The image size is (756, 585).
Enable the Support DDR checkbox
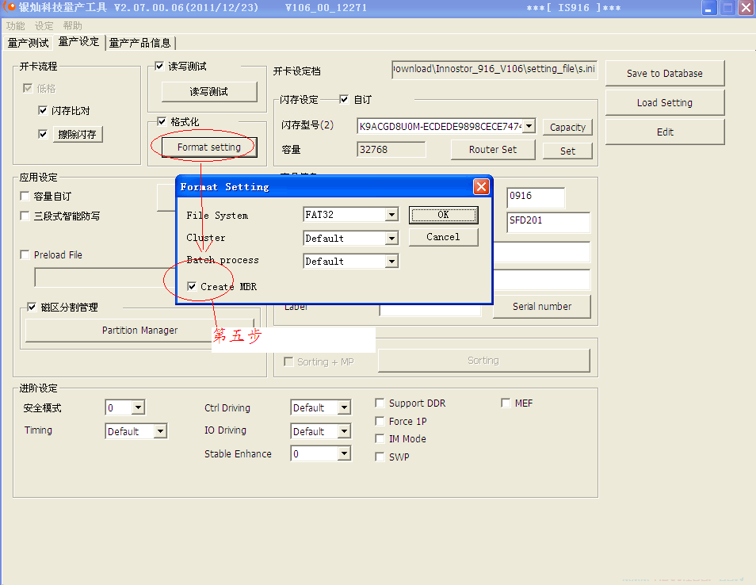(380, 403)
